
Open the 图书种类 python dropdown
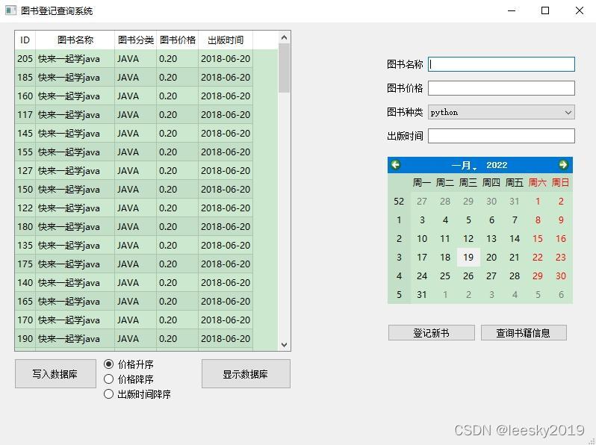(x=501, y=112)
